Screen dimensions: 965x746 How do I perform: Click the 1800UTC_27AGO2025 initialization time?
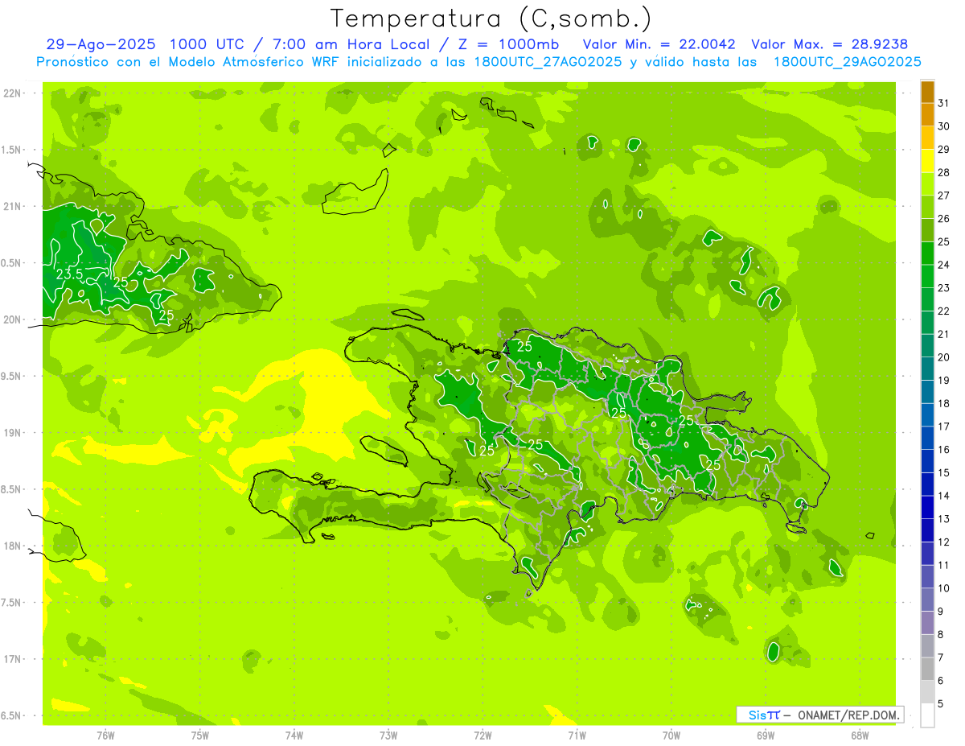point(549,62)
